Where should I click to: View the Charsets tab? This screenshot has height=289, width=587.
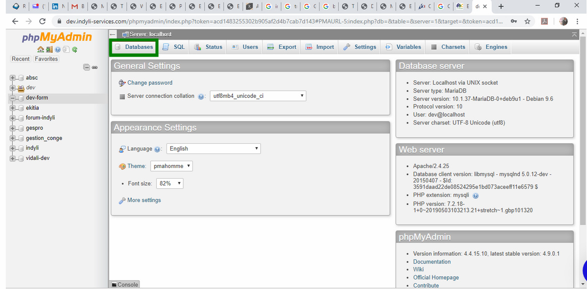pyautogui.click(x=448, y=47)
